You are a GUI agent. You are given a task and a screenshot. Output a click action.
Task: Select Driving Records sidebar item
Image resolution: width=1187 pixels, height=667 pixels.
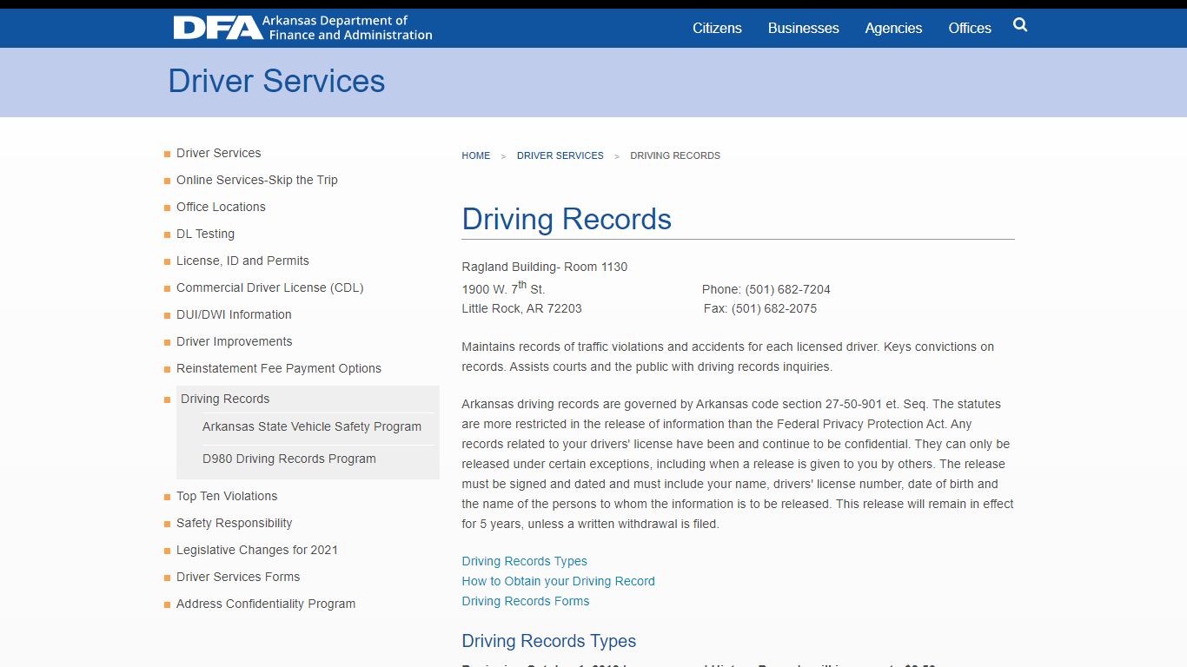coord(225,399)
